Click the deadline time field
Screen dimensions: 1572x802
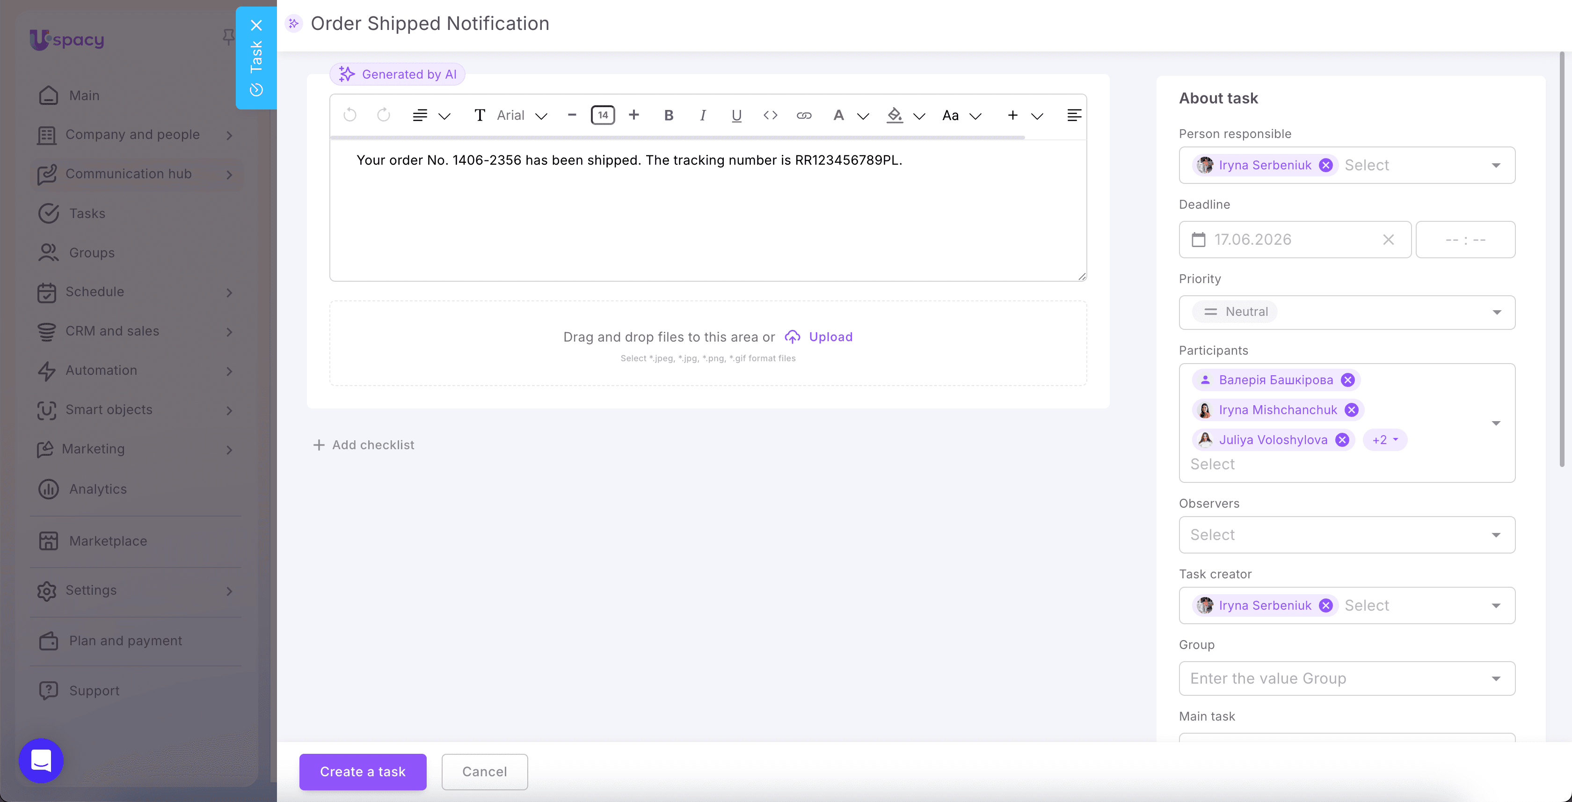coord(1465,239)
